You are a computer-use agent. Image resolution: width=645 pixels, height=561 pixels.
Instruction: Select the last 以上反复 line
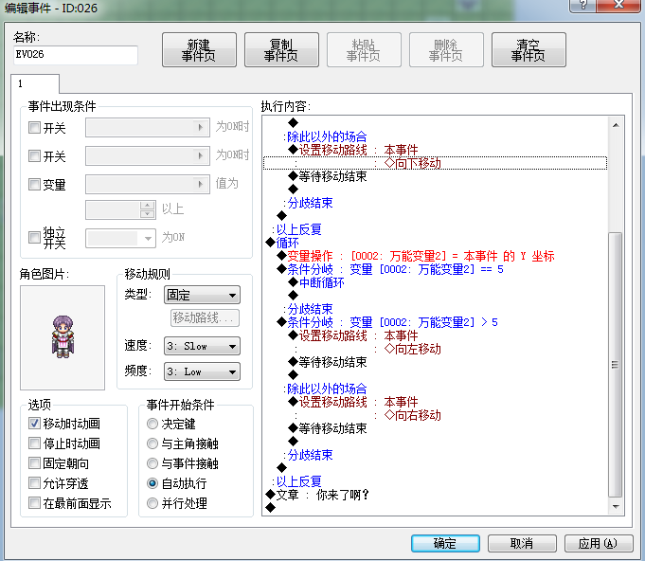coord(435,481)
